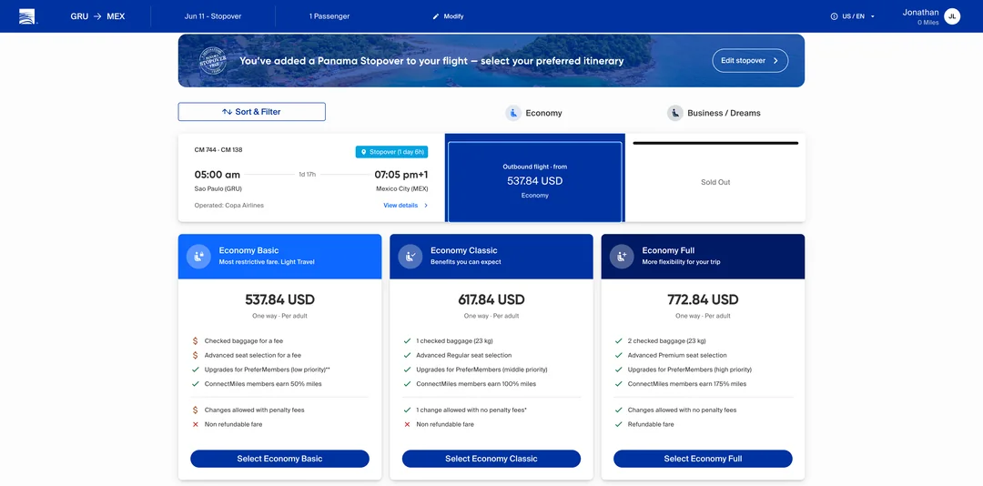Screen dimensions: 983x486
Task: Open the US / EN language dropdown
Action: tap(853, 16)
